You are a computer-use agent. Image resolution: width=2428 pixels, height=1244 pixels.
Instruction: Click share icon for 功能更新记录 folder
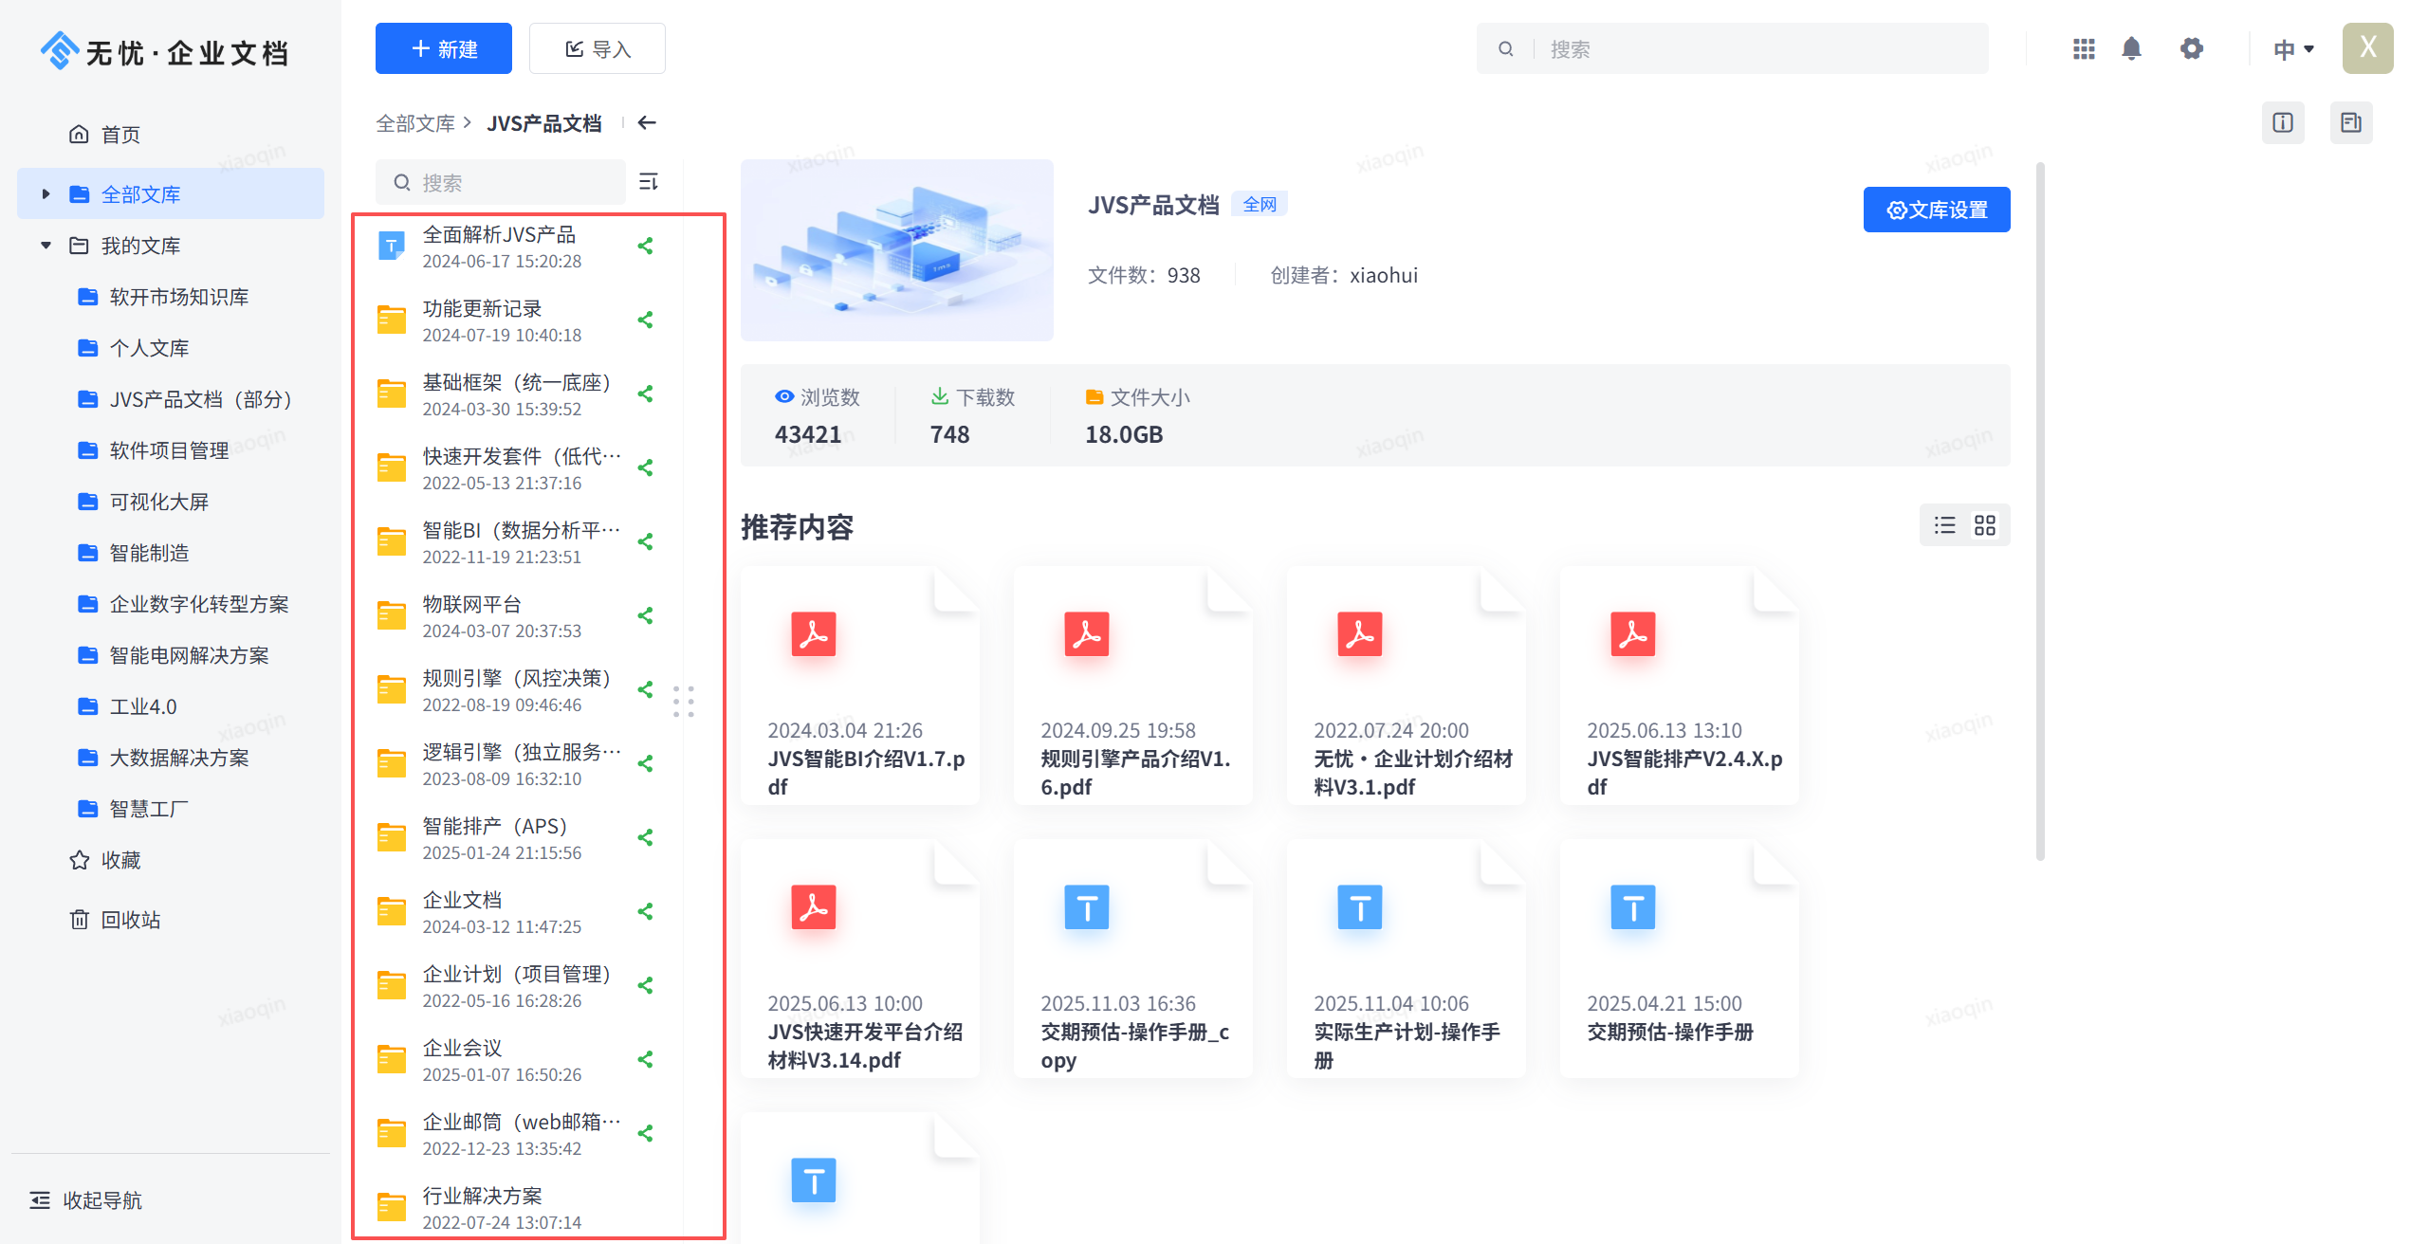[x=646, y=320]
